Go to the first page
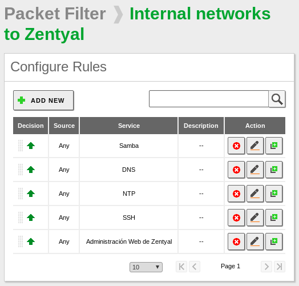Viewport: 299px width, 286px height. (181, 267)
